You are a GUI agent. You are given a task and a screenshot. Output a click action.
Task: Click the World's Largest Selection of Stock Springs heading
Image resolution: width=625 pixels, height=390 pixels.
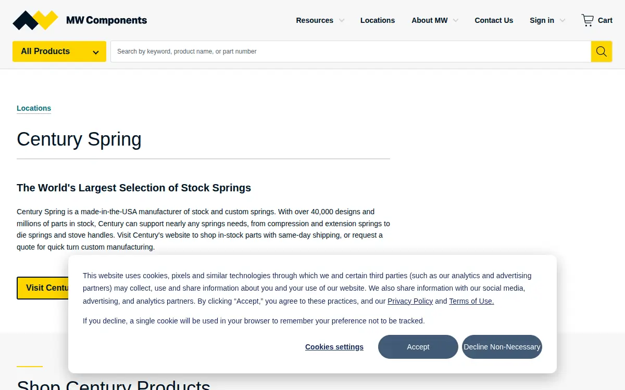(134, 188)
